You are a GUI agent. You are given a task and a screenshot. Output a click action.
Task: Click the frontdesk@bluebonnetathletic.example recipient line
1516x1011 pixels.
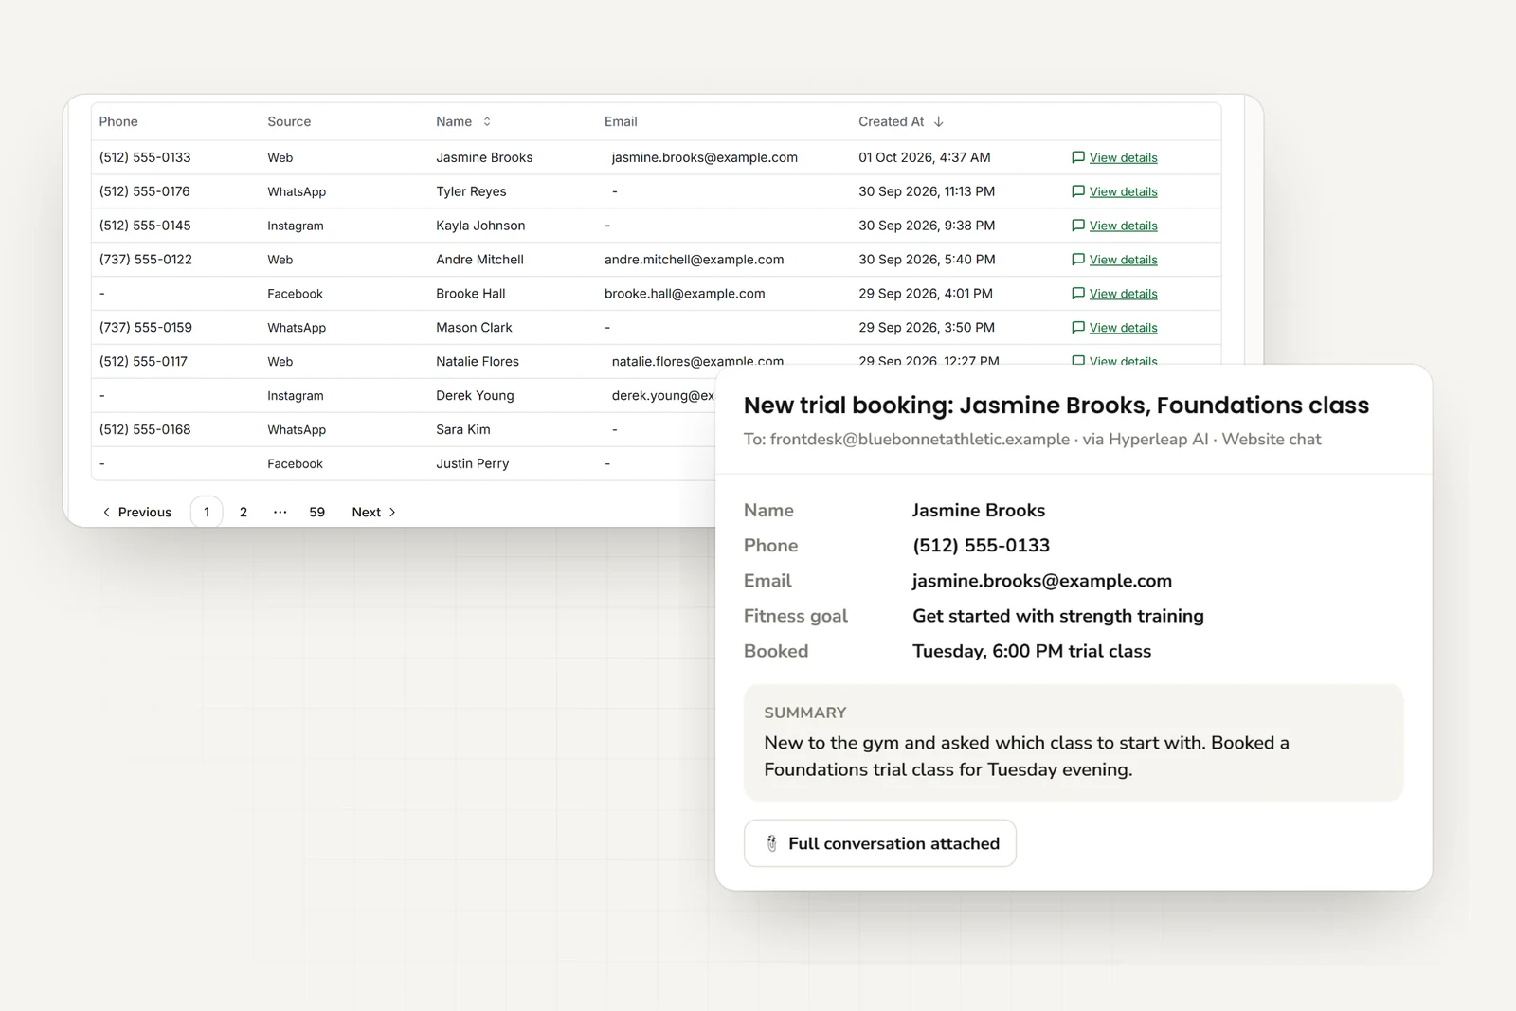[x=1032, y=440]
